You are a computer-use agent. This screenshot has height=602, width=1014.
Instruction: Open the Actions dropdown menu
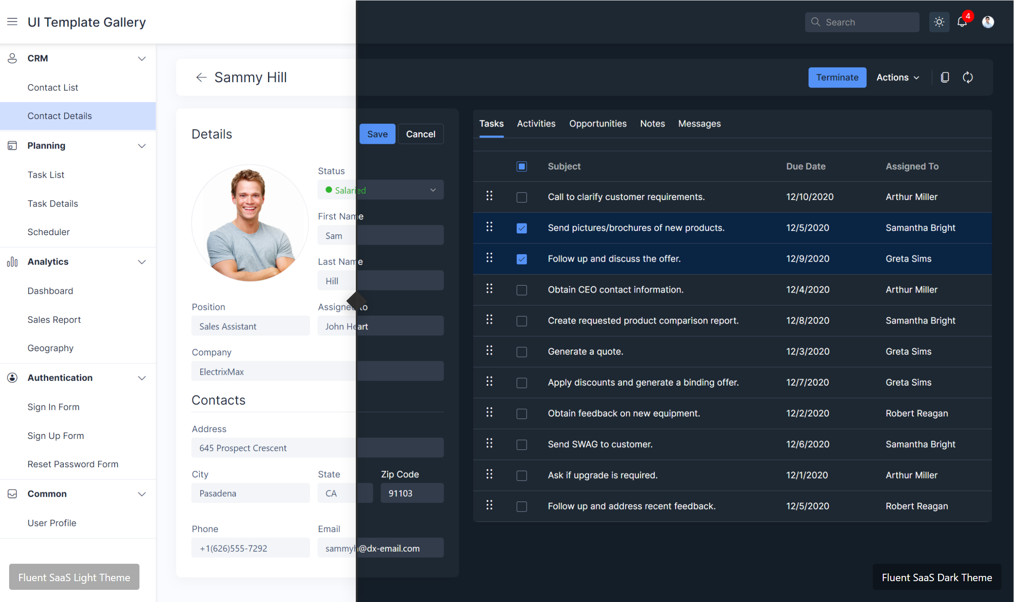pos(898,77)
